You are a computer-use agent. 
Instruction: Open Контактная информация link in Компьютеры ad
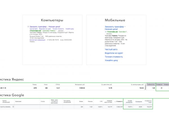(37, 40)
